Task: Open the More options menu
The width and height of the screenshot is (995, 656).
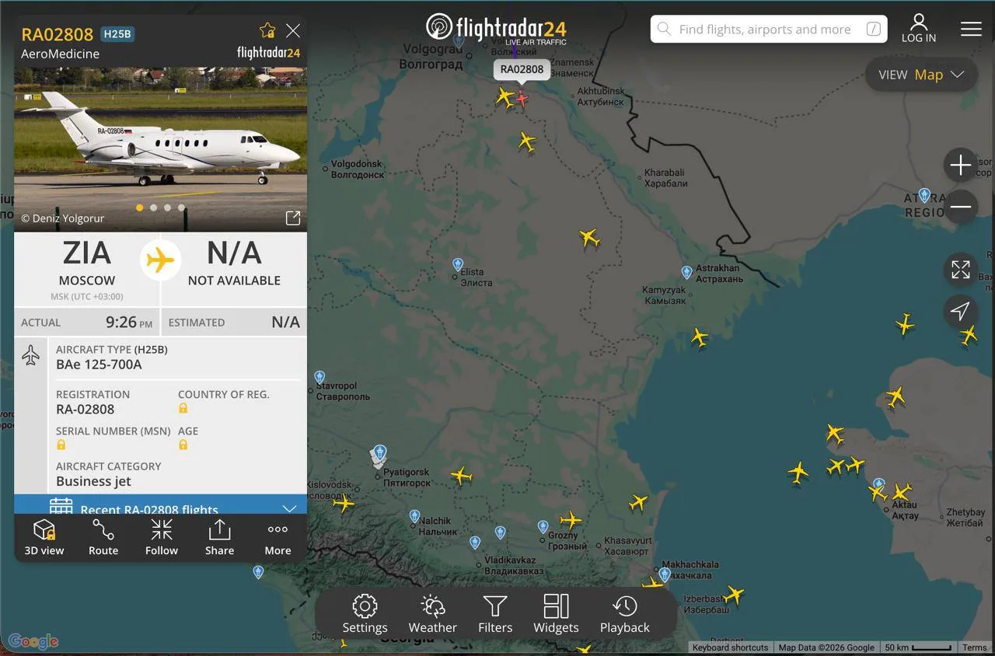Action: point(278,538)
